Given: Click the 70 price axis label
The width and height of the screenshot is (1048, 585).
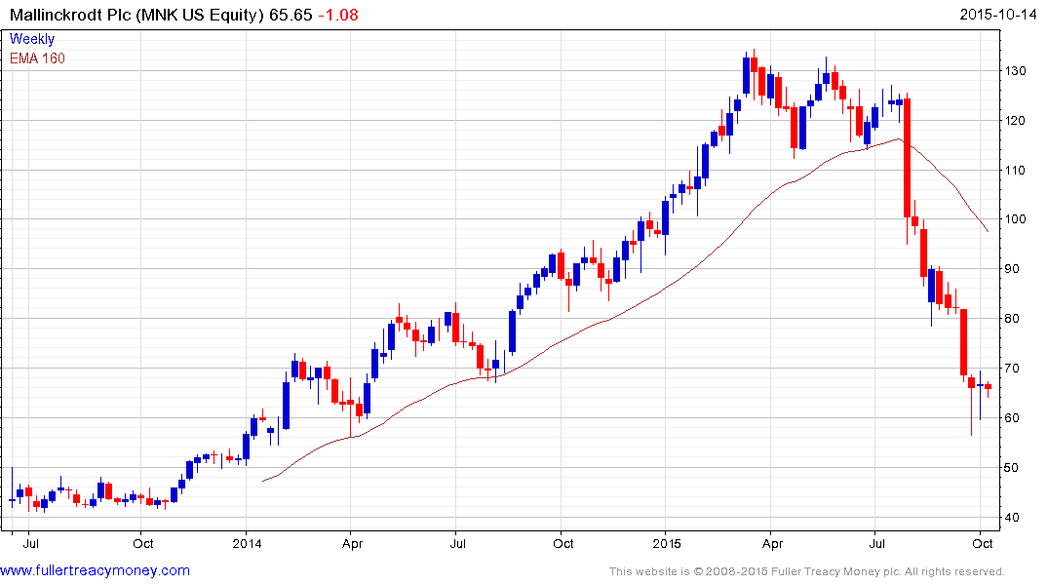Looking at the screenshot, I should click(x=1012, y=369).
